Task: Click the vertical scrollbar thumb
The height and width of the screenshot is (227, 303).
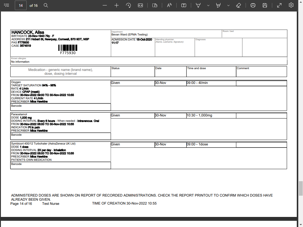Action: point(301,188)
